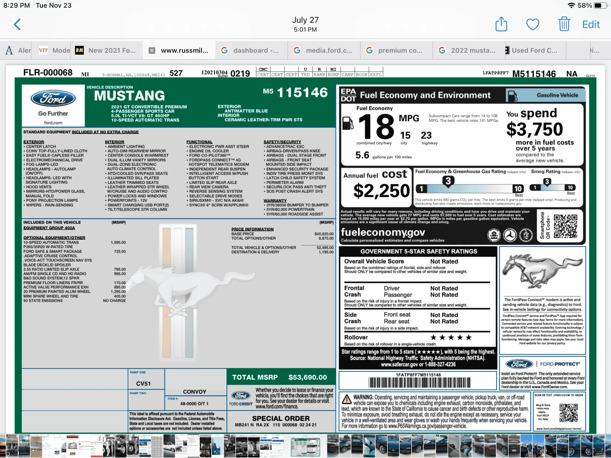Tap the "2022 musta..." tab label
This screenshot has height=458, width=611.
click(473, 50)
